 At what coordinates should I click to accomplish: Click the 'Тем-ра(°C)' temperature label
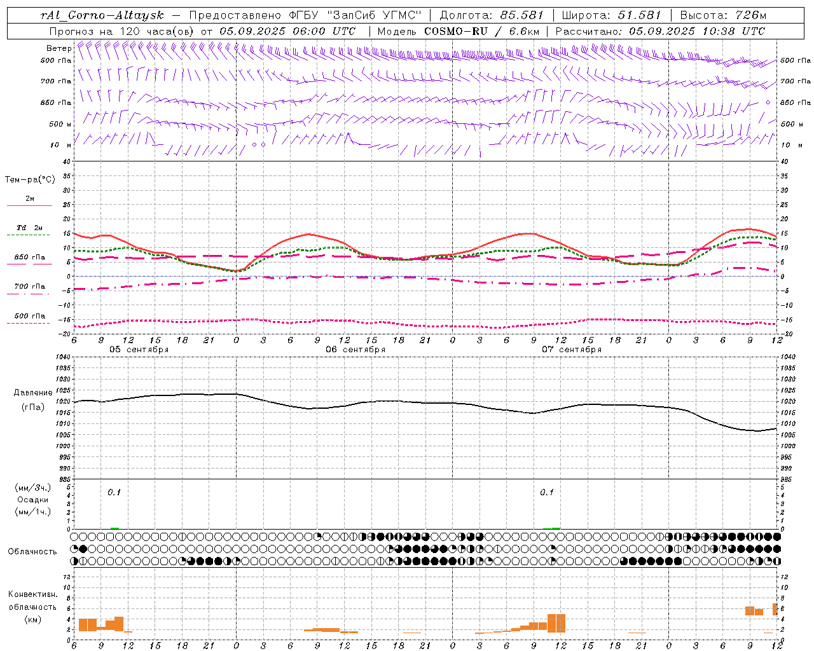pyautogui.click(x=30, y=180)
